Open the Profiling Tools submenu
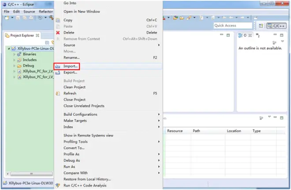Image resolution: width=291 pixels, height=190 pixels. pyautogui.click(x=108, y=142)
